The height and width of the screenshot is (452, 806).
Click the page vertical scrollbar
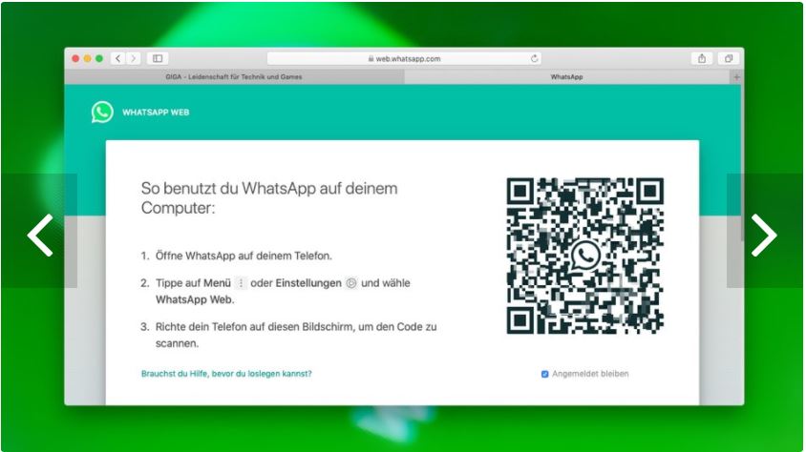tap(742, 164)
